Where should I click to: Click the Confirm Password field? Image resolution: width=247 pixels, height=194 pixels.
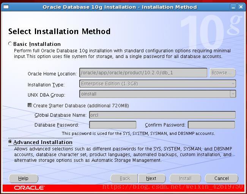click(x=211, y=125)
